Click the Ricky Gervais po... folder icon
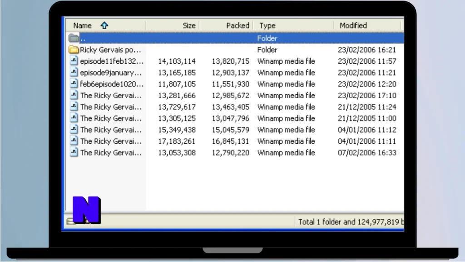This screenshot has height=262, width=465. 74,49
